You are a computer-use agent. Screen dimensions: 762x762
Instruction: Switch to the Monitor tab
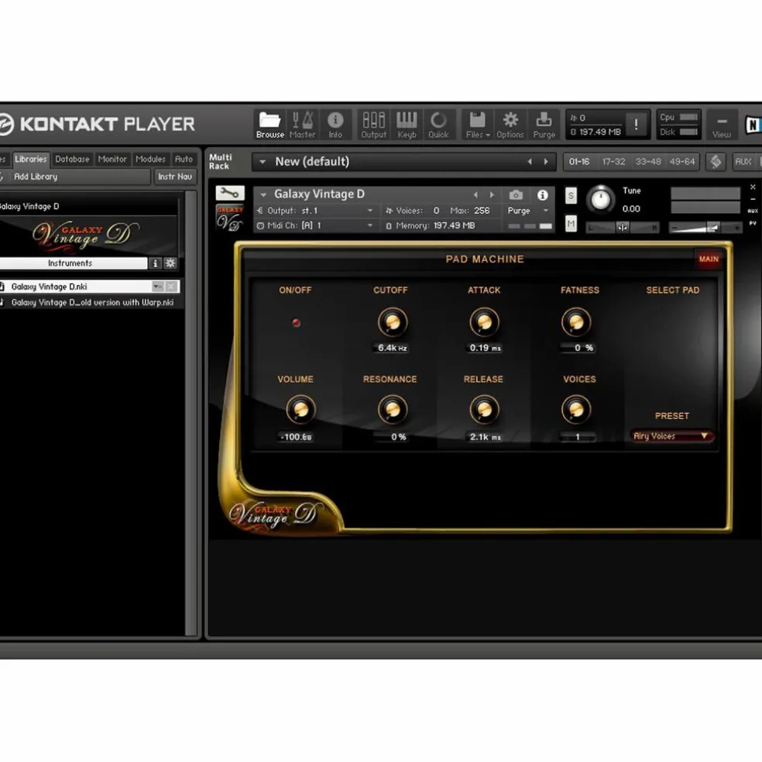112,159
